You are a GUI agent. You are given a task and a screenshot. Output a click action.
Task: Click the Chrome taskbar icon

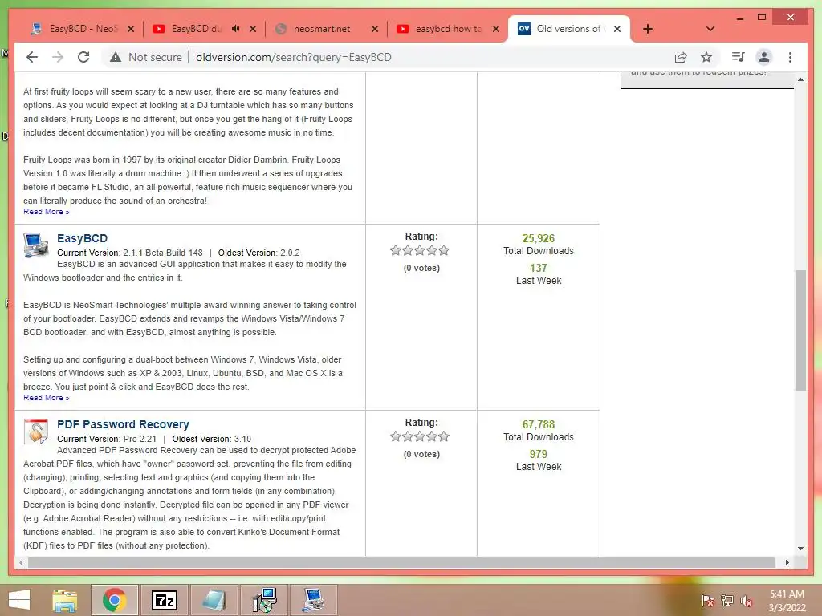(114, 600)
